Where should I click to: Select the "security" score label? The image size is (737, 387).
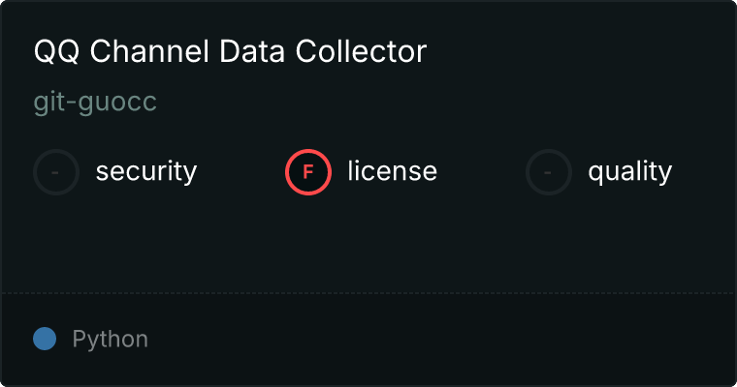coord(145,172)
